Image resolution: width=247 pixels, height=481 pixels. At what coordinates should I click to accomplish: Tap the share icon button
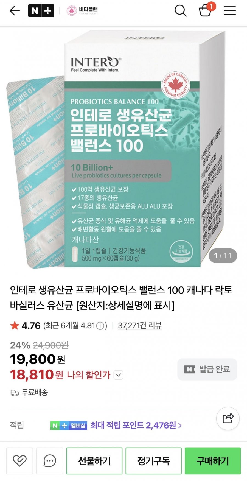click(x=228, y=418)
